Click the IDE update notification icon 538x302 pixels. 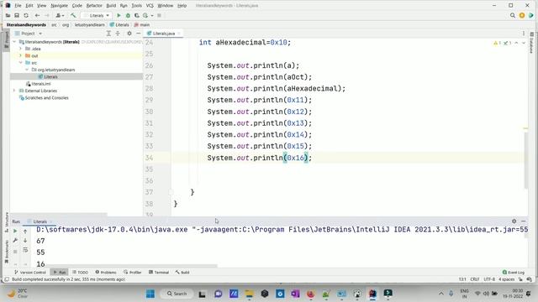pos(522,15)
